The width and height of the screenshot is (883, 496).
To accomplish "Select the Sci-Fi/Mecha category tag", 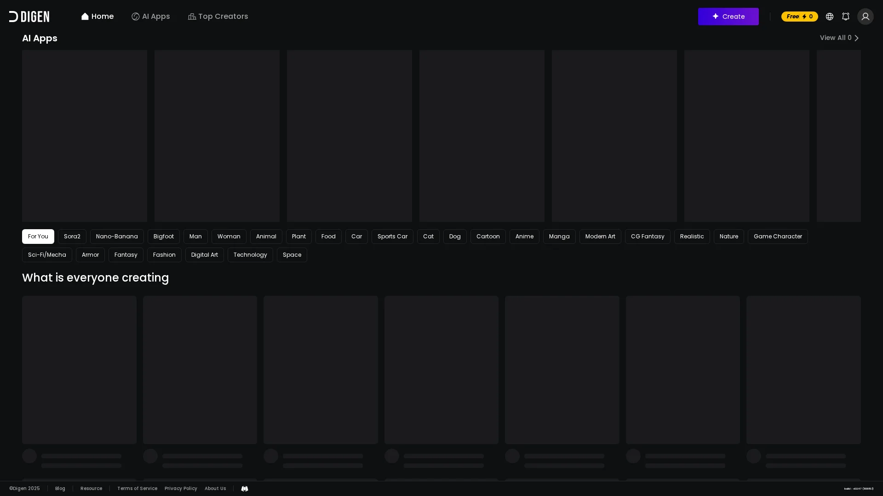I will [47, 255].
